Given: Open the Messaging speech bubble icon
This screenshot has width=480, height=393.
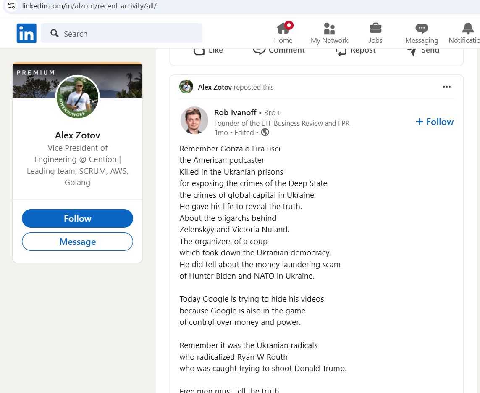Looking at the screenshot, I should (422, 29).
